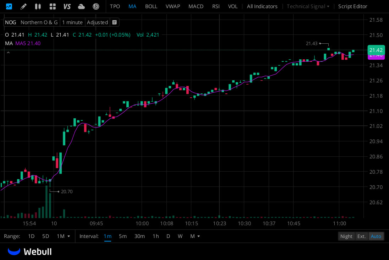Change the 1 minute interval label
Viewport: 389px width, 260px height.
[72, 22]
